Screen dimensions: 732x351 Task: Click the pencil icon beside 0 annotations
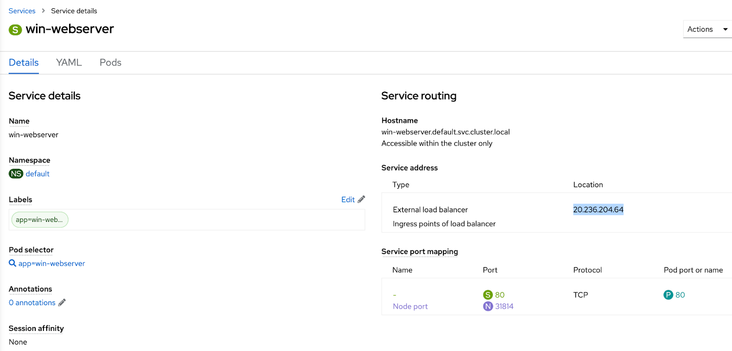pos(62,302)
